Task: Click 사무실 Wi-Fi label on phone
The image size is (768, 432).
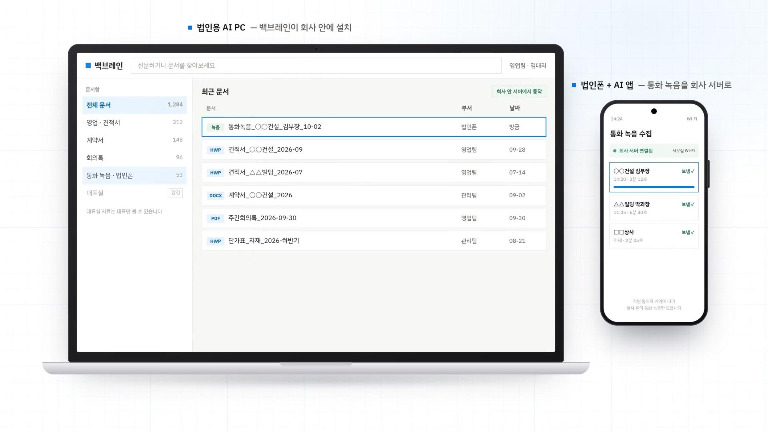Action: [x=683, y=151]
